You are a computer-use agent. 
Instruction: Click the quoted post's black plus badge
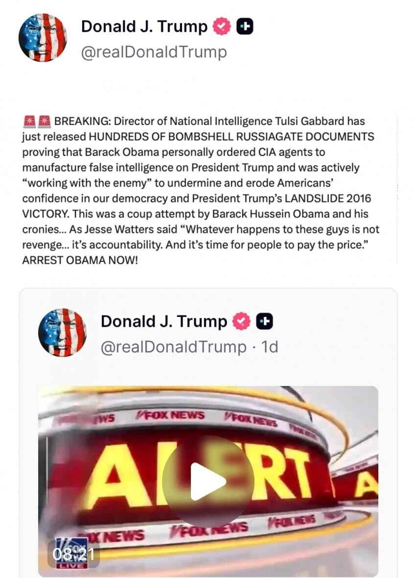point(265,321)
